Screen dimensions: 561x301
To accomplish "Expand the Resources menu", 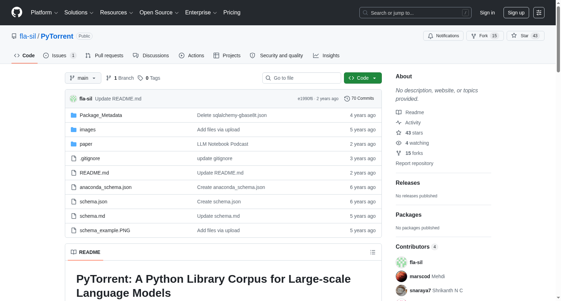I will click(x=116, y=13).
